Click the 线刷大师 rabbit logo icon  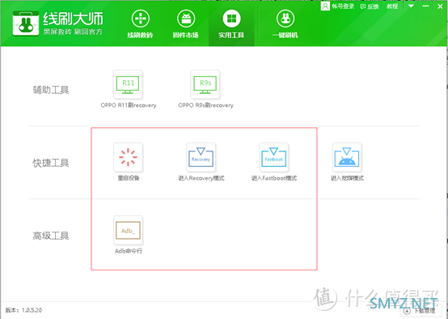26,23
